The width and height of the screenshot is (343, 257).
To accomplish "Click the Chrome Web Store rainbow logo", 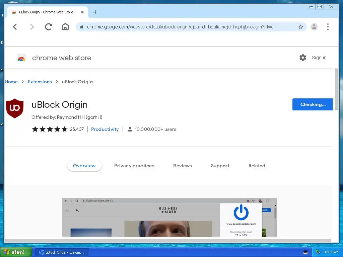I will [x=21, y=58].
